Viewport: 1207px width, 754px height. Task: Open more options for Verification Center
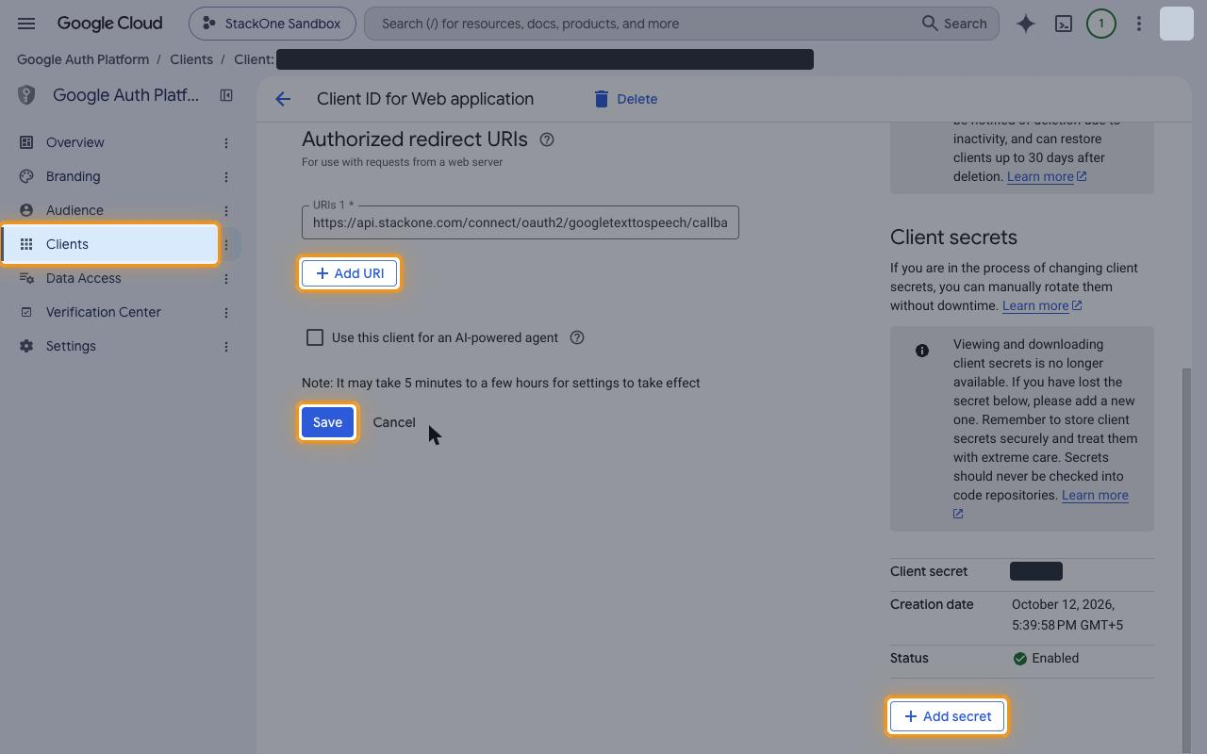226,313
